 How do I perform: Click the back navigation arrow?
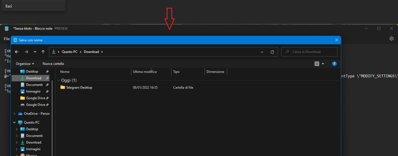17,52
